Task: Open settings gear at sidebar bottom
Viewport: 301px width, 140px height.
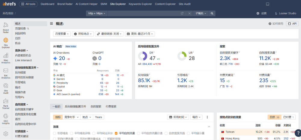Action: coord(6,133)
